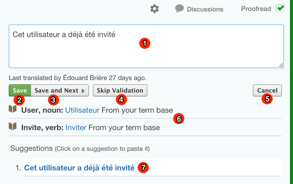Uncheck the Proofread checkbox

click(x=280, y=8)
